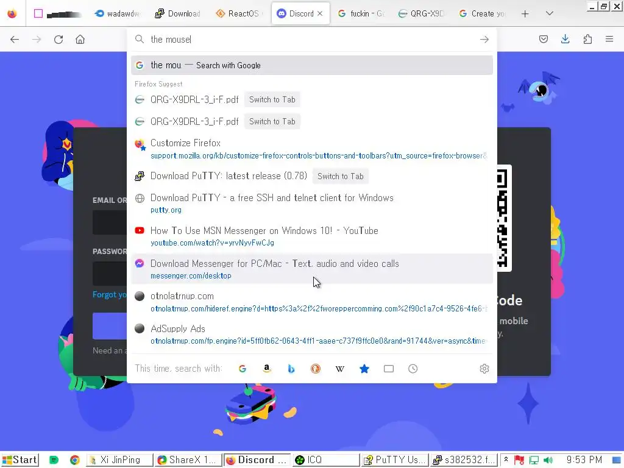
Task: Open the PuTTY Us... taskbar window
Action: coord(395,460)
